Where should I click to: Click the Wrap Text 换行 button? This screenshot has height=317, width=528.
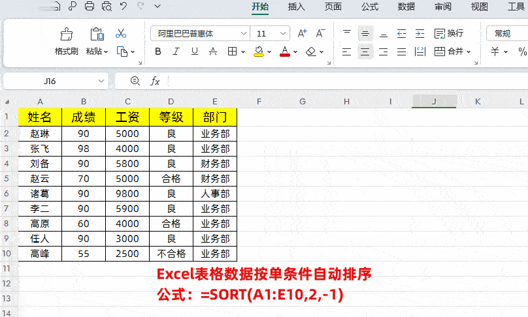click(449, 33)
